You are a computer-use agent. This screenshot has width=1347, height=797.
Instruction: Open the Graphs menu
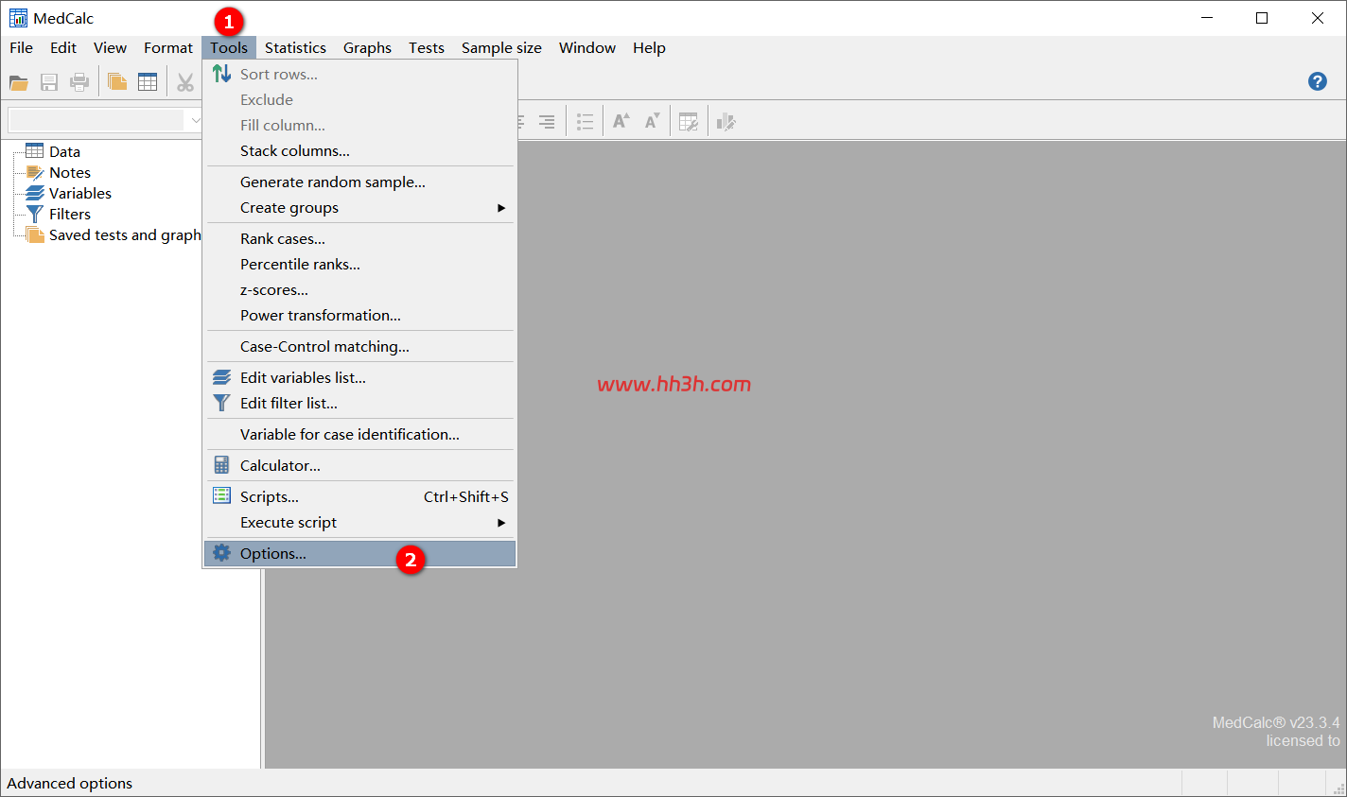367,47
